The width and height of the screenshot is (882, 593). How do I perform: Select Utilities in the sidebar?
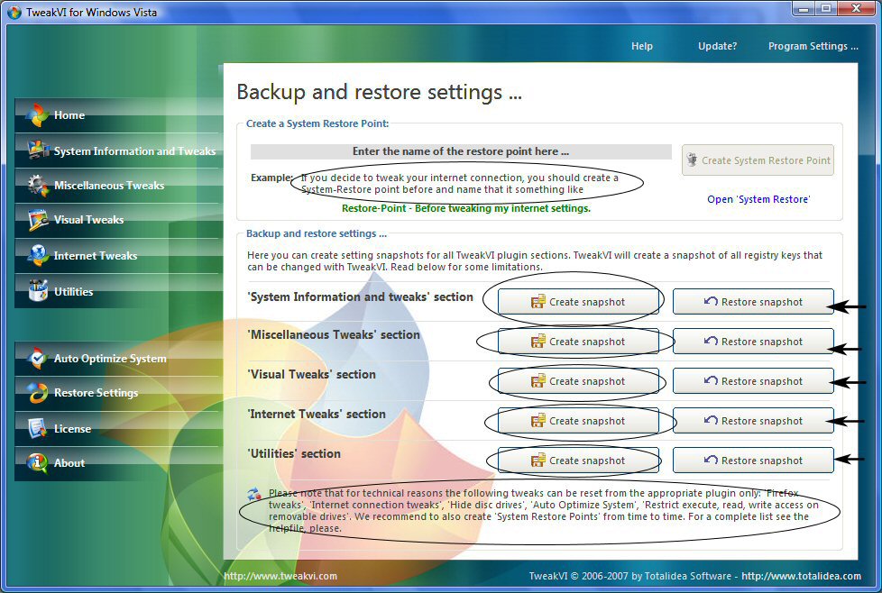coord(118,291)
